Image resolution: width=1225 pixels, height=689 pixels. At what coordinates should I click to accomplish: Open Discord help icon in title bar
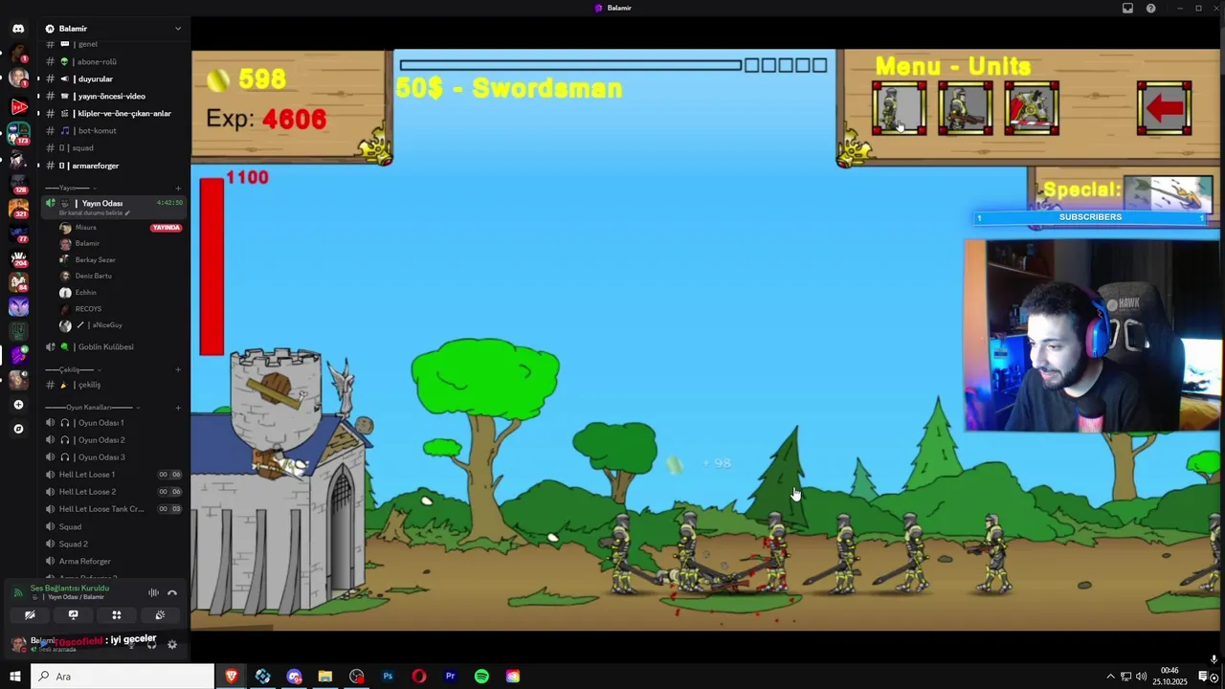pos(1150,8)
